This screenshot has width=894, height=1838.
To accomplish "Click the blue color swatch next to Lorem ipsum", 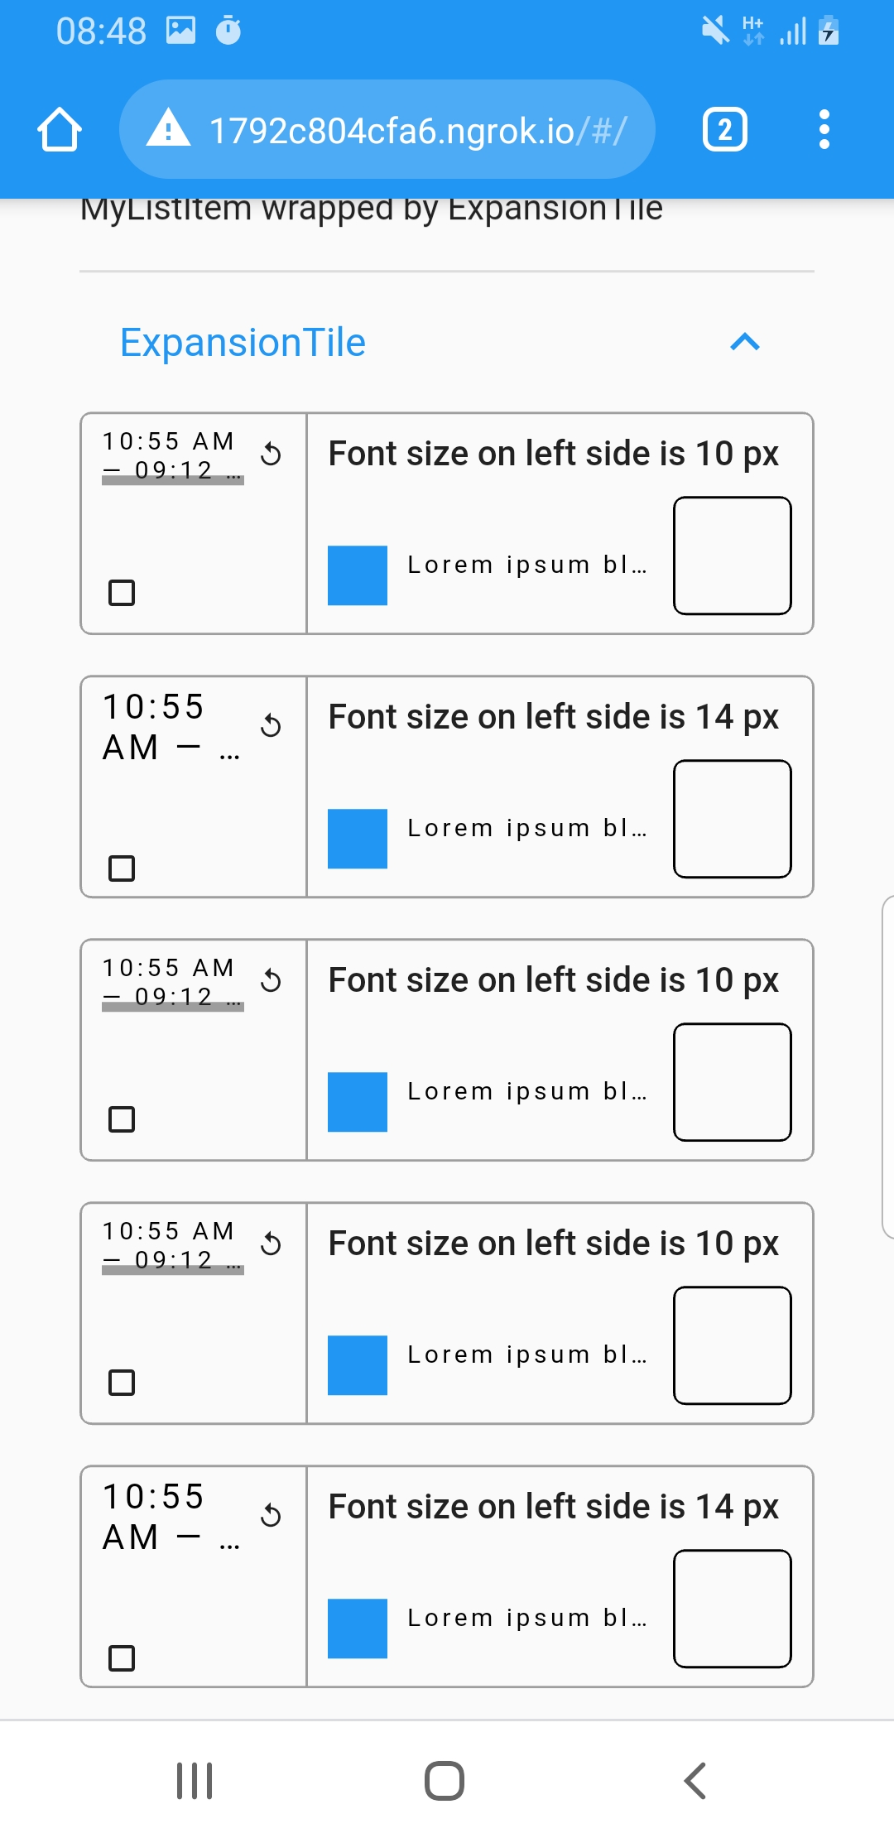I will pos(357,575).
